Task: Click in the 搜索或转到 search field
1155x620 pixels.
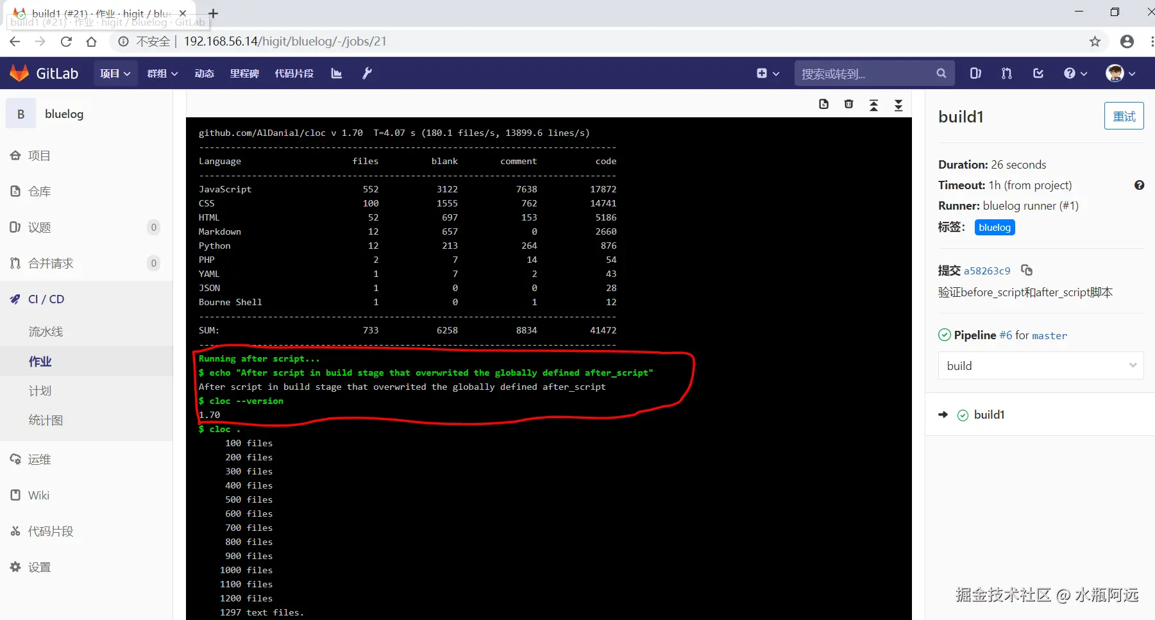Action: 866,73
